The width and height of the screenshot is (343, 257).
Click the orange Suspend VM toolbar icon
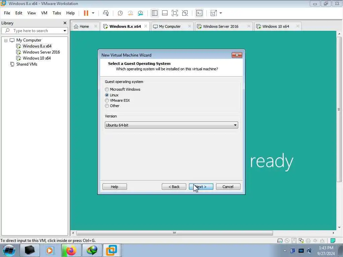[x=86, y=13]
